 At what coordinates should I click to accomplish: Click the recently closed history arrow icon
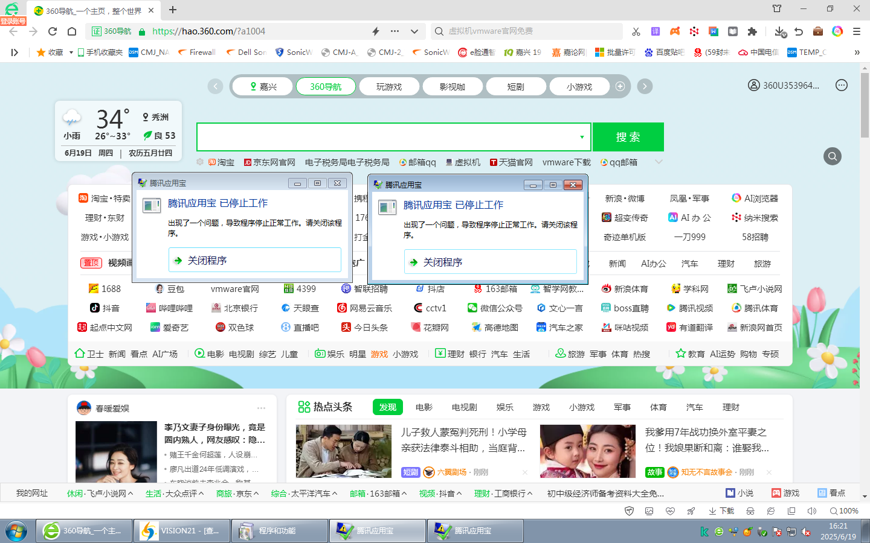798,31
